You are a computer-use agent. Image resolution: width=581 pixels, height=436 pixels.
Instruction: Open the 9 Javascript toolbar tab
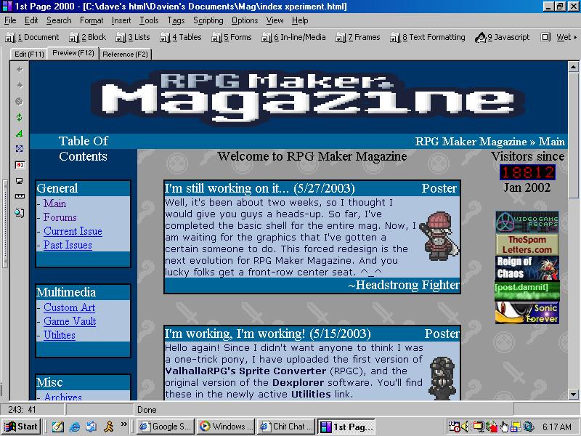point(503,37)
